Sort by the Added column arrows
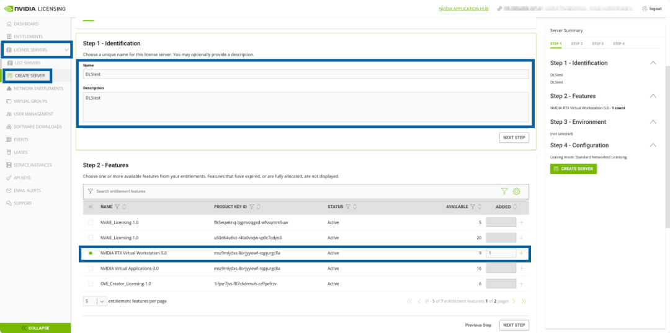Screen dimensions: 670x333 (515, 207)
